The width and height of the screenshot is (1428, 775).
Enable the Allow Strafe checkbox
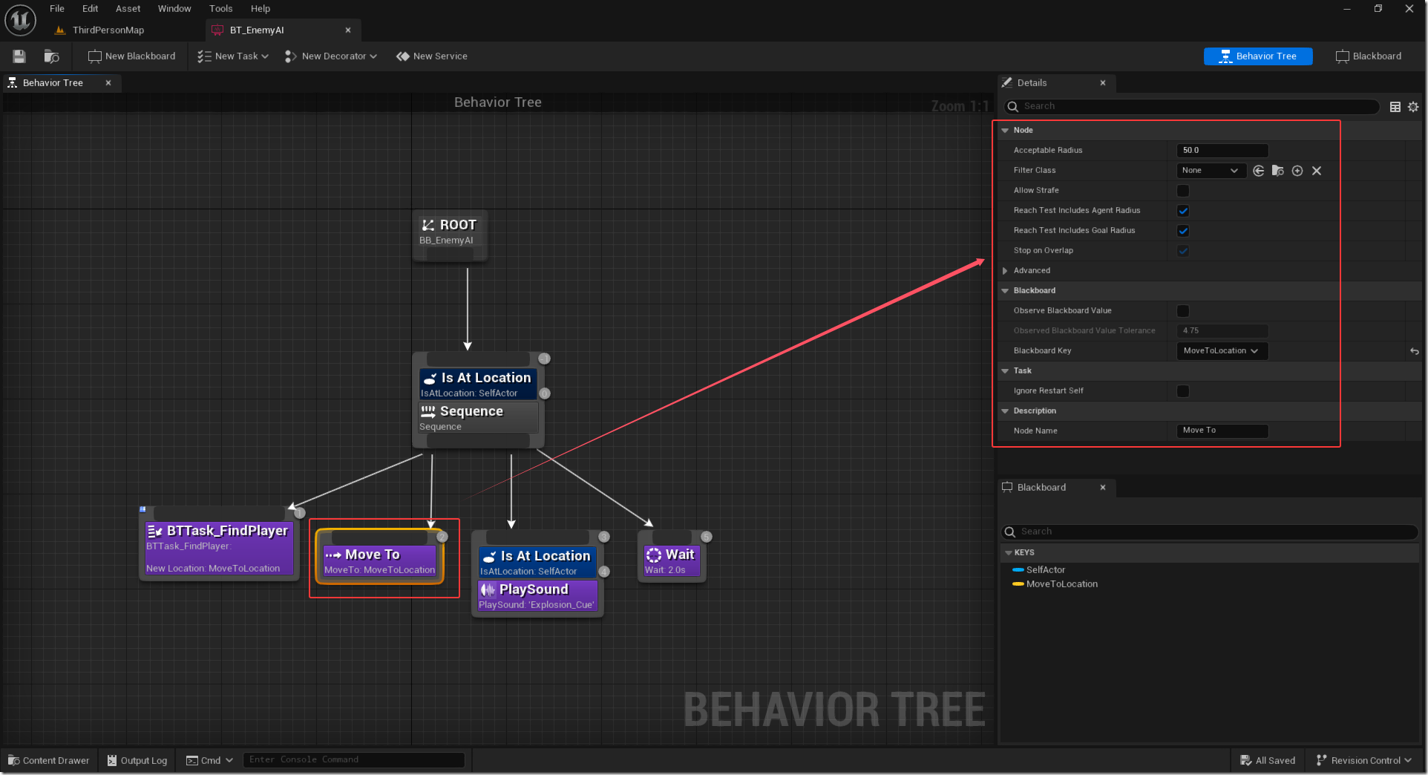[1183, 191]
